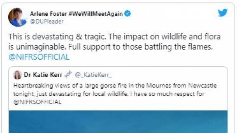Open the quoted tweet's blue sky image
The image size is (237, 133).
[x=118, y=122]
